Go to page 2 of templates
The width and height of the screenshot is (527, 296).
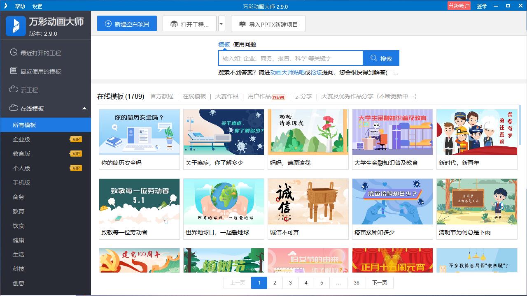(275, 283)
